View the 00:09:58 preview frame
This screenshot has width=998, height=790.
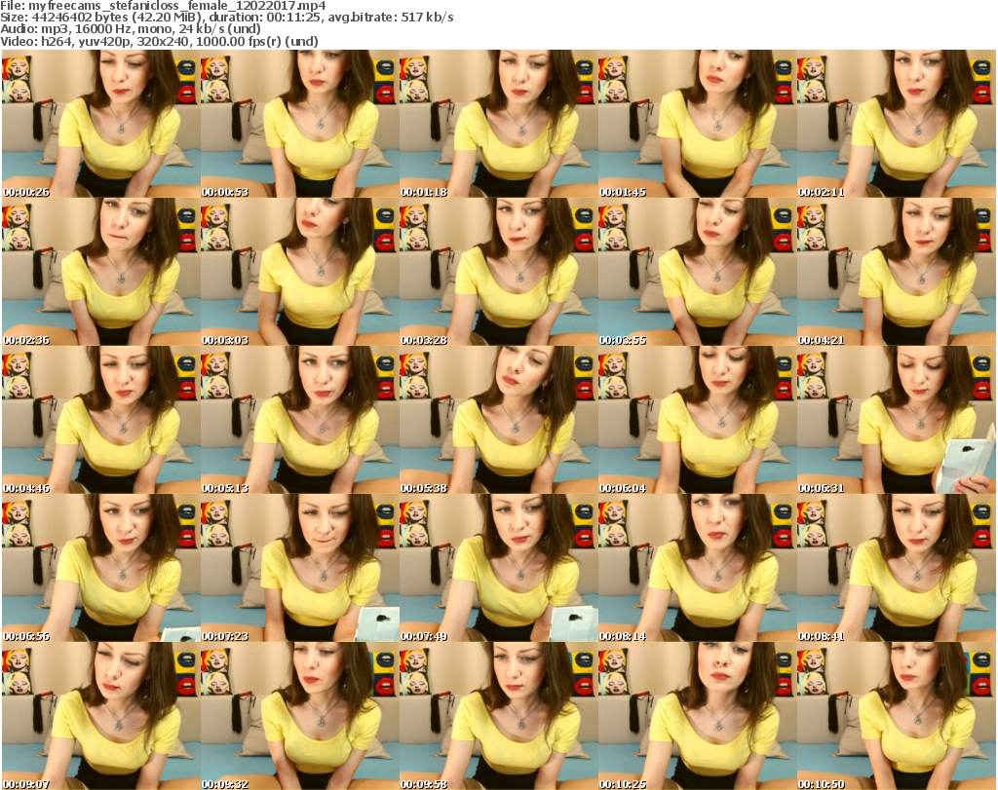pos(498,716)
